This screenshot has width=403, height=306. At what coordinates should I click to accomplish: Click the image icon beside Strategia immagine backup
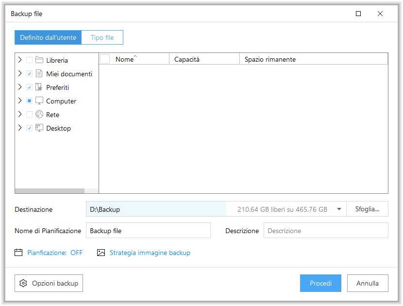pyautogui.click(x=101, y=253)
